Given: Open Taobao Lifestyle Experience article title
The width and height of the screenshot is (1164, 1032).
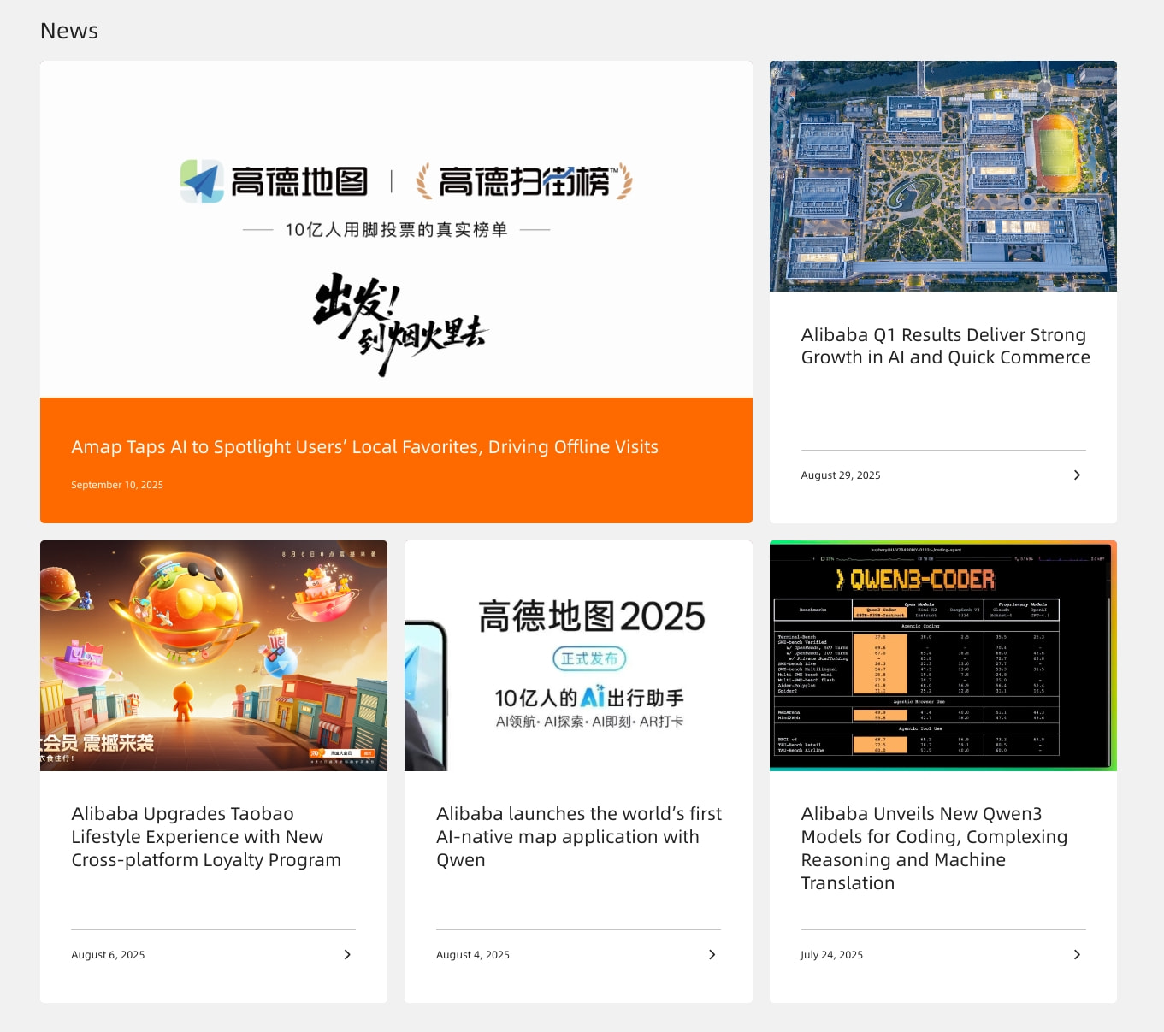Looking at the screenshot, I should tap(206, 837).
